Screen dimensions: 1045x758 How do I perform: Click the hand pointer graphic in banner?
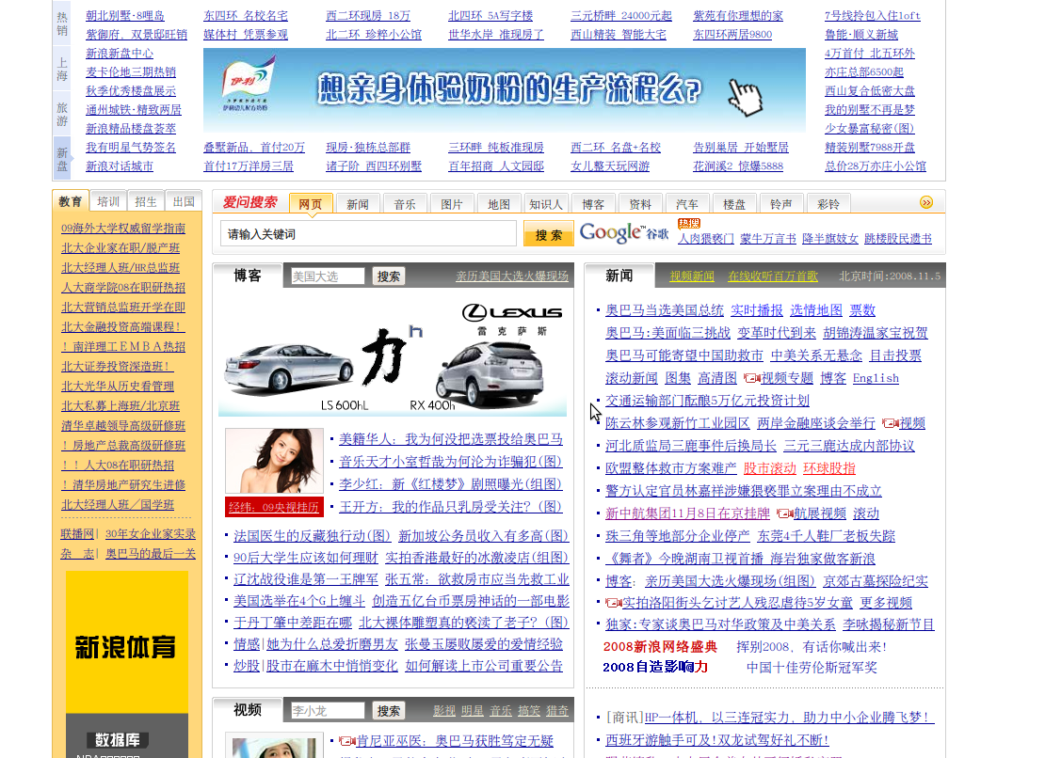[745, 97]
